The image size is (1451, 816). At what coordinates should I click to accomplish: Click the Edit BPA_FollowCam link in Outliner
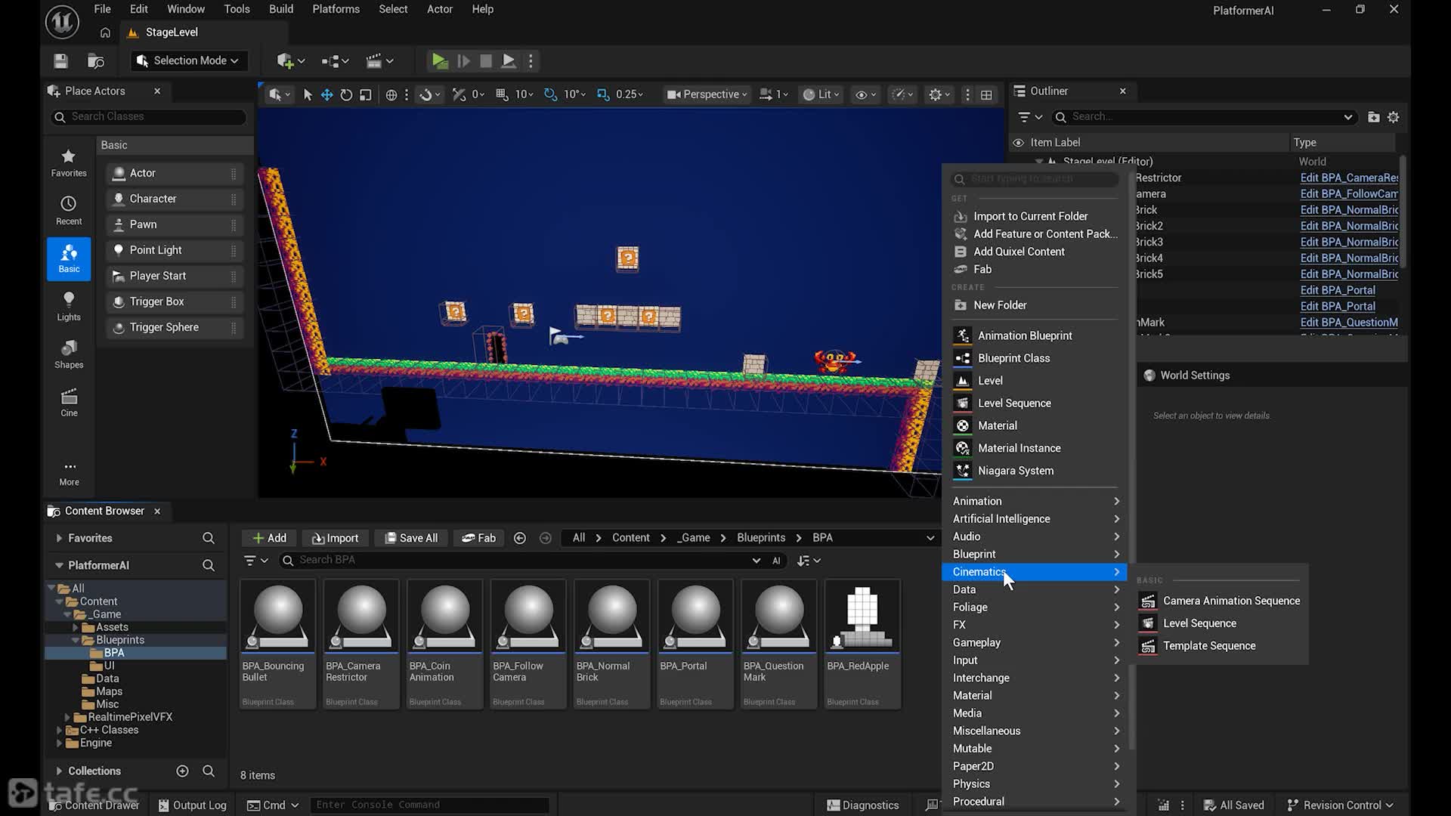click(x=1349, y=194)
